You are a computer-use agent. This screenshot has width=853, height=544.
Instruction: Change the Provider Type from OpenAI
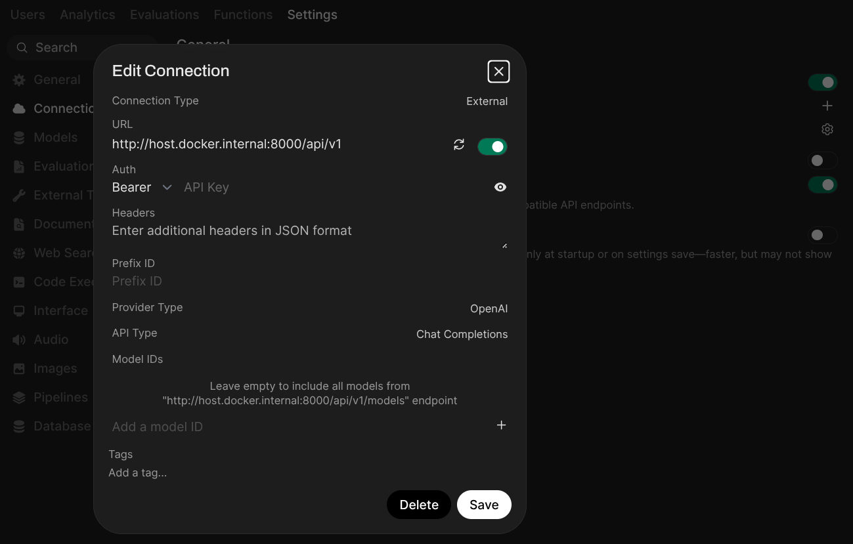(489, 308)
